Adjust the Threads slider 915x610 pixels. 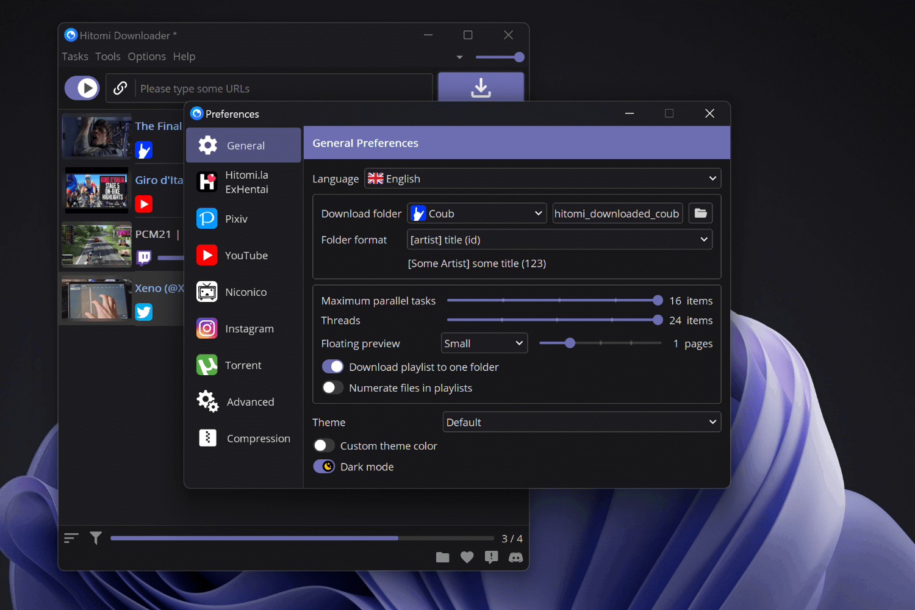click(554, 320)
